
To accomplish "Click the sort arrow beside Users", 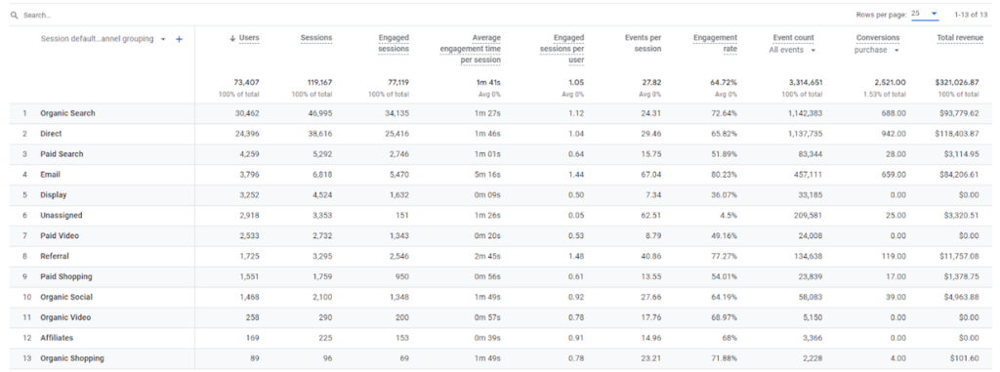I will 232,38.
